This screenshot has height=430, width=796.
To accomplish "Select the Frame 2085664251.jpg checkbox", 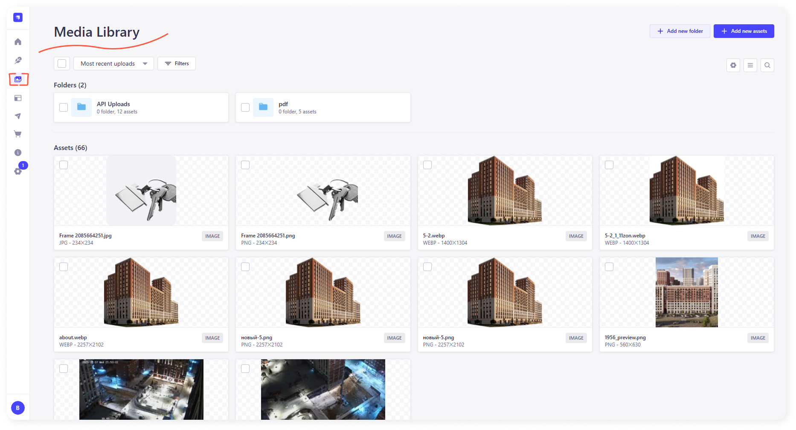I will [x=64, y=165].
